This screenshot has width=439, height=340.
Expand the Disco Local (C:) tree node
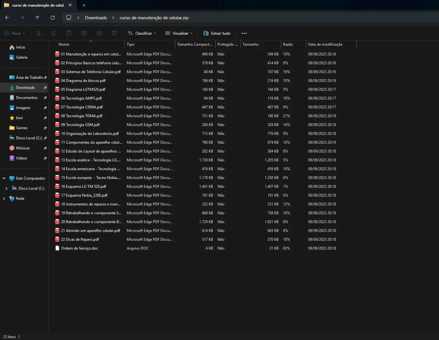click(x=6, y=188)
